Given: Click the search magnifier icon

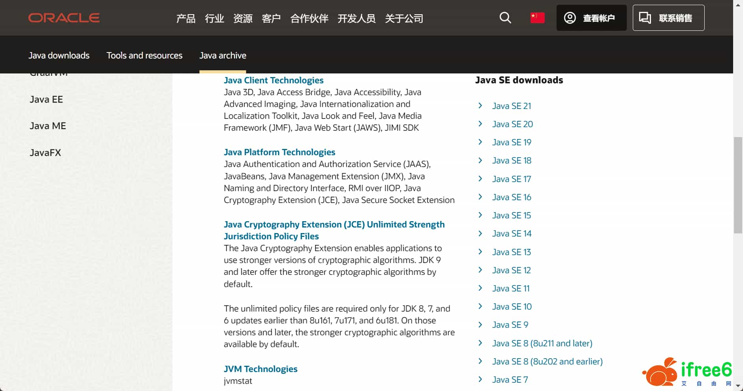Looking at the screenshot, I should tap(505, 18).
